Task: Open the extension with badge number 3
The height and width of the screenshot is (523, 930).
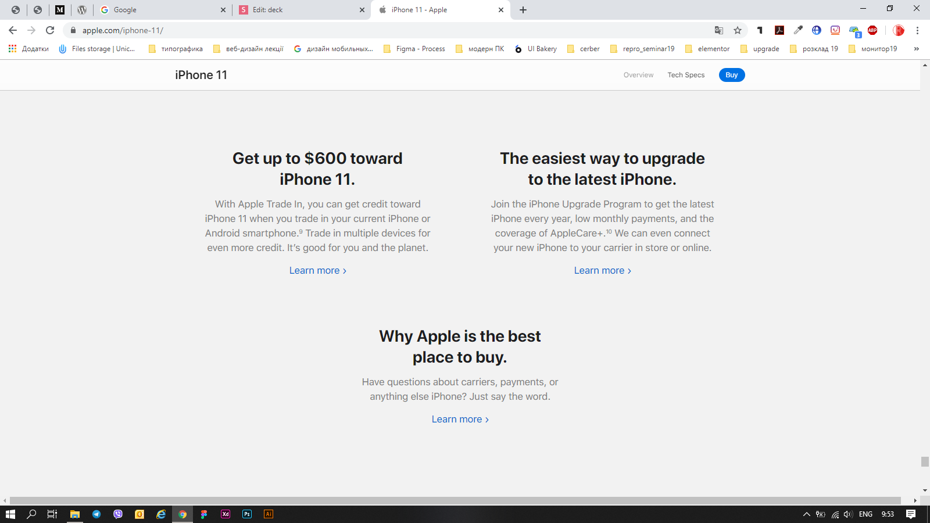Action: 854,31
